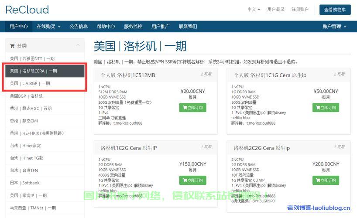Screen dimensions: 357x218
Task: Open the 注册账户 link
Action: coord(300,9)
